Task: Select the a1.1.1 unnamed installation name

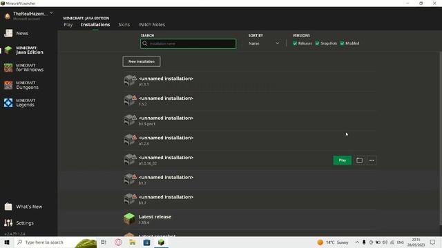Action: pos(166,79)
